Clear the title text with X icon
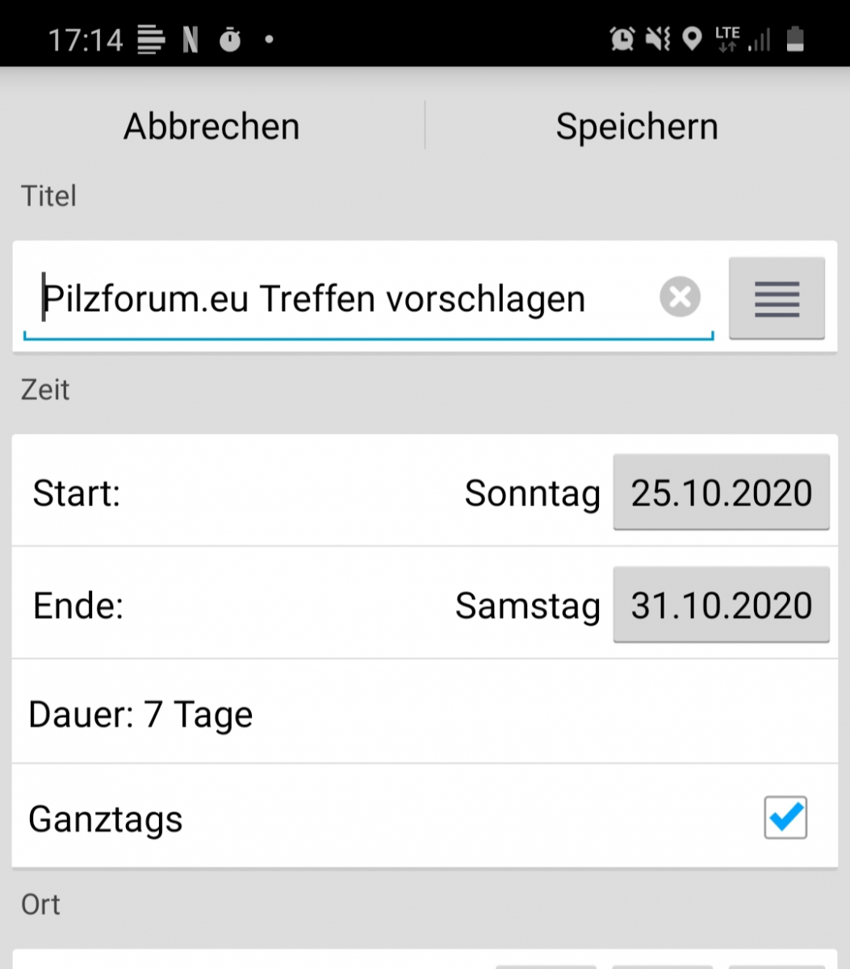850x969 pixels. (680, 298)
